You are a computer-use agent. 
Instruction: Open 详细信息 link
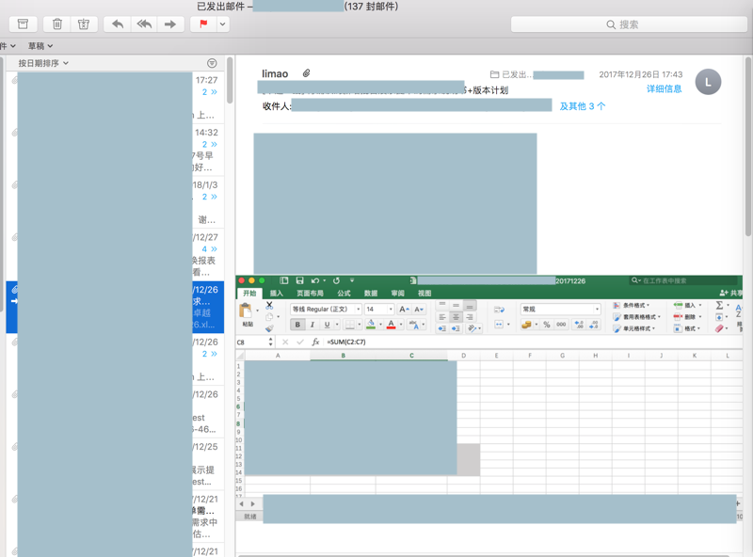(664, 88)
